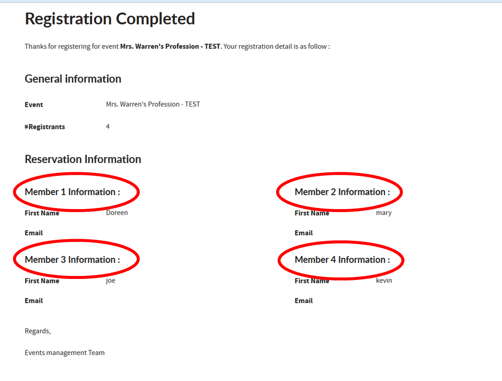Click the bold event name in the thank-you sentence
This screenshot has height=381, width=502.
click(x=170, y=47)
